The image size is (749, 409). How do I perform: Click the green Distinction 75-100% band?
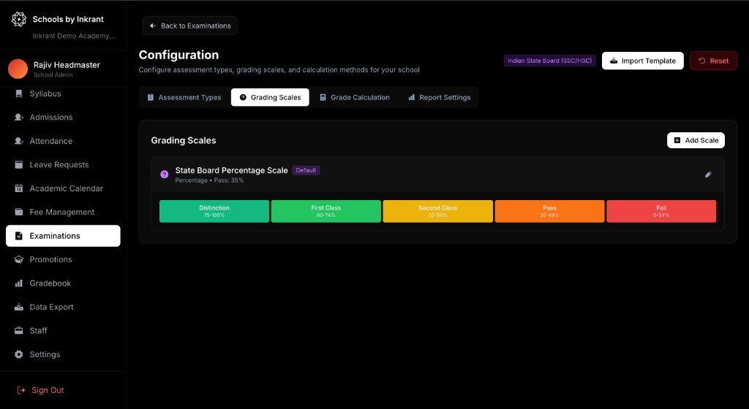214,211
